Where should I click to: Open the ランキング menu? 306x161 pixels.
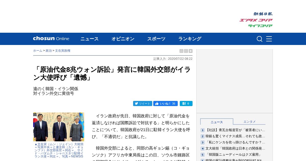[190, 39]
